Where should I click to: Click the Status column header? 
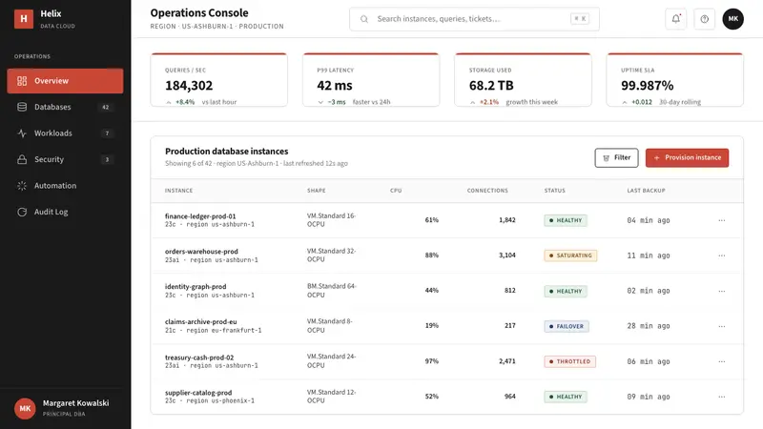pos(555,191)
